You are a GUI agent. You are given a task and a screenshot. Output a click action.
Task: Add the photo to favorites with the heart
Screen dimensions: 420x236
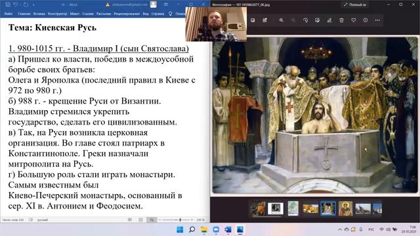tap(354, 20)
